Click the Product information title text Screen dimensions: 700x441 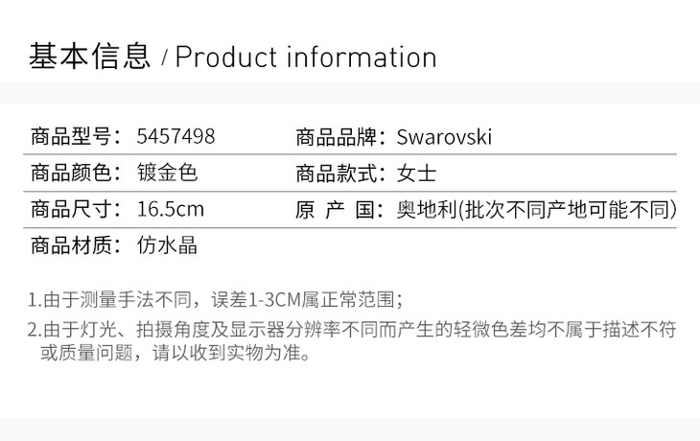(306, 58)
